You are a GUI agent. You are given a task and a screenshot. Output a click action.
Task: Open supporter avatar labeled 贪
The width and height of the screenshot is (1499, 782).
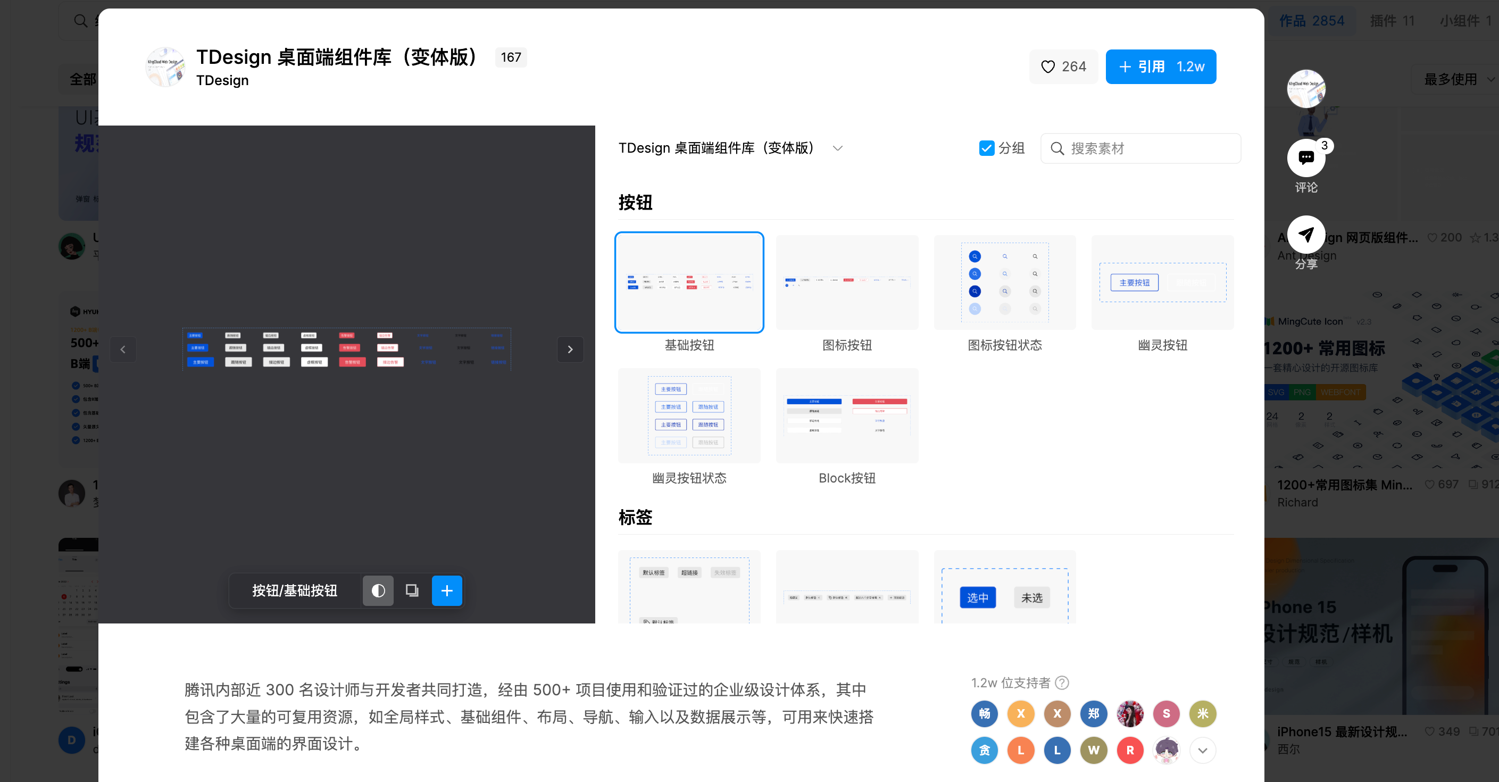pos(984,750)
